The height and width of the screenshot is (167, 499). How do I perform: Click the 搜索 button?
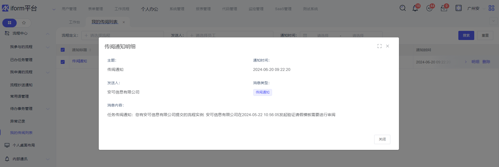click(x=466, y=35)
